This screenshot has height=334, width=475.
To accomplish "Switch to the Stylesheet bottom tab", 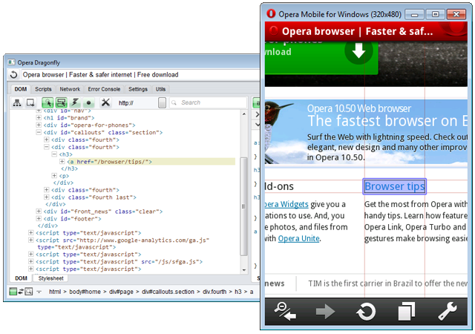I will (x=51, y=278).
